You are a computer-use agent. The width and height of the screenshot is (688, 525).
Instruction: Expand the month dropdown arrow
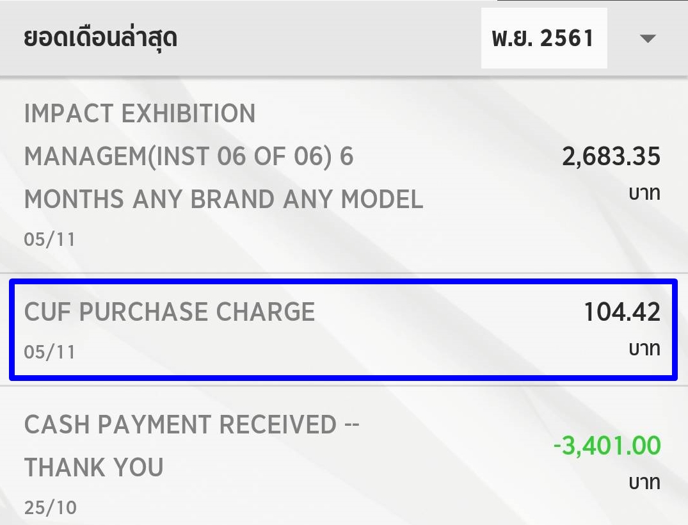(x=648, y=39)
